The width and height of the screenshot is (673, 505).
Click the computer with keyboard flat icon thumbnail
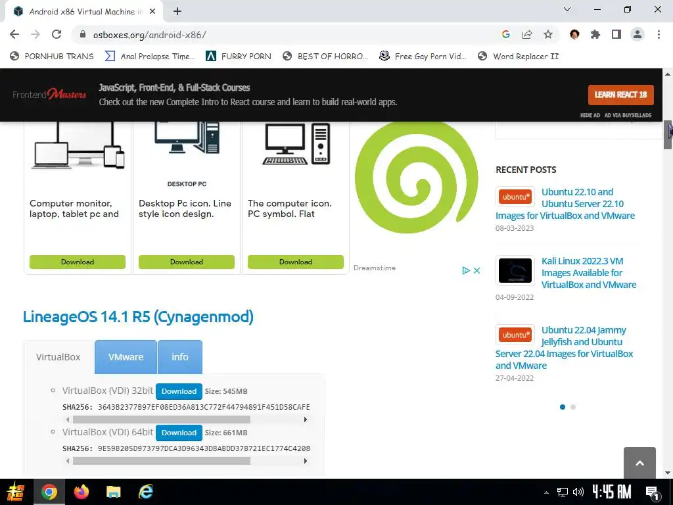pos(296,143)
